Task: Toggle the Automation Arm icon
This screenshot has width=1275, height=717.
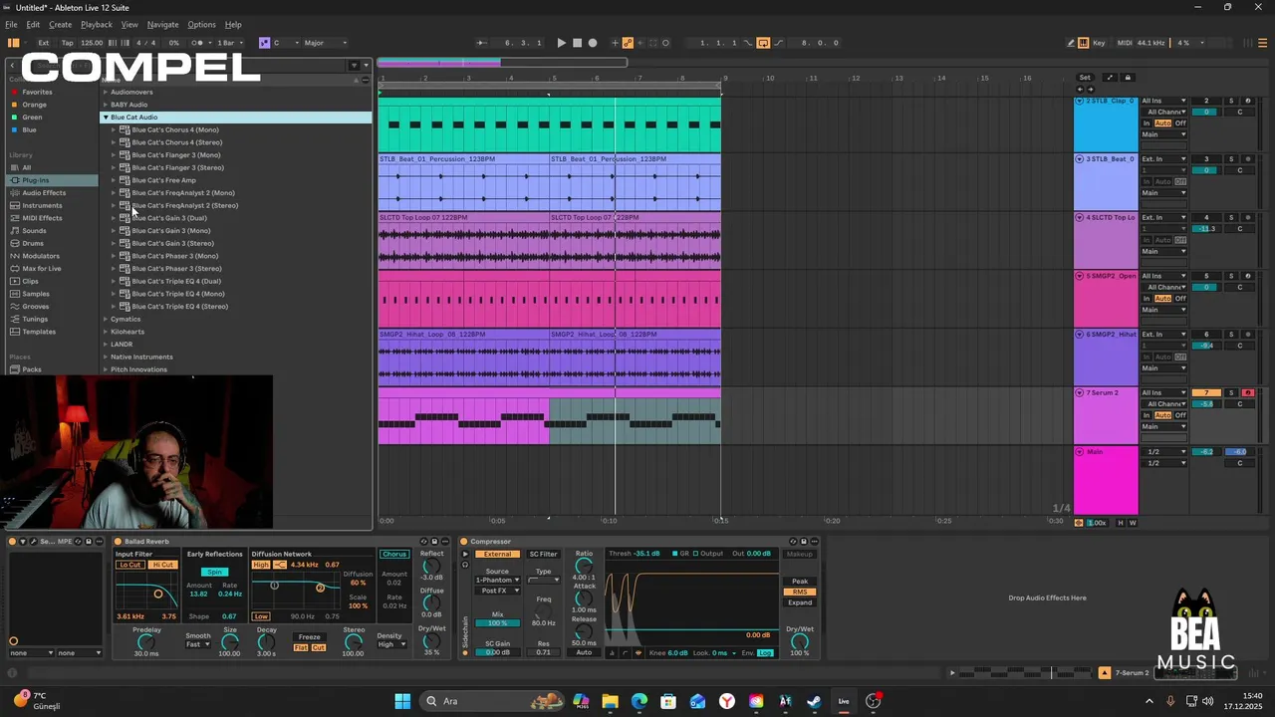Action: tap(628, 43)
